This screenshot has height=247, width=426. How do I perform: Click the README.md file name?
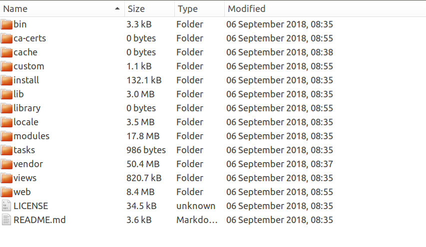(39, 220)
